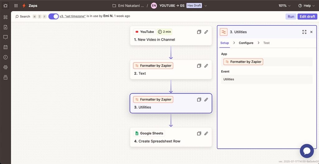
Task: Select the "3. Utilities" step card label
Action: coord(142,107)
